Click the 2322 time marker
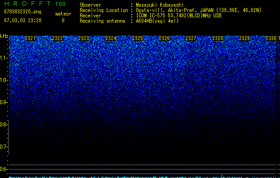 click(57, 38)
